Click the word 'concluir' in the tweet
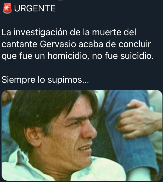The width and height of the screenshot is (163, 182). point(135,44)
